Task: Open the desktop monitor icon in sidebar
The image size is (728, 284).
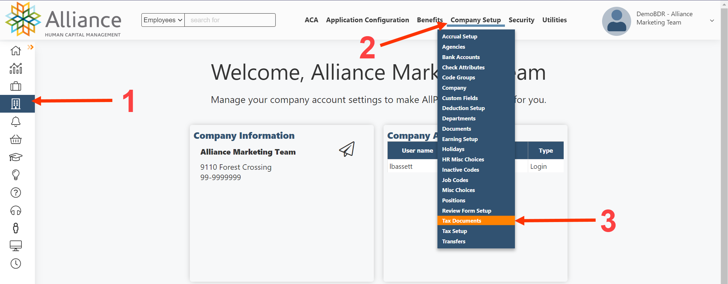Action: click(x=15, y=246)
